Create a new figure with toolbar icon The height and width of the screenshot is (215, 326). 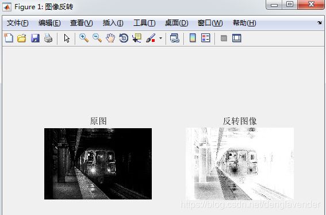click(9, 38)
